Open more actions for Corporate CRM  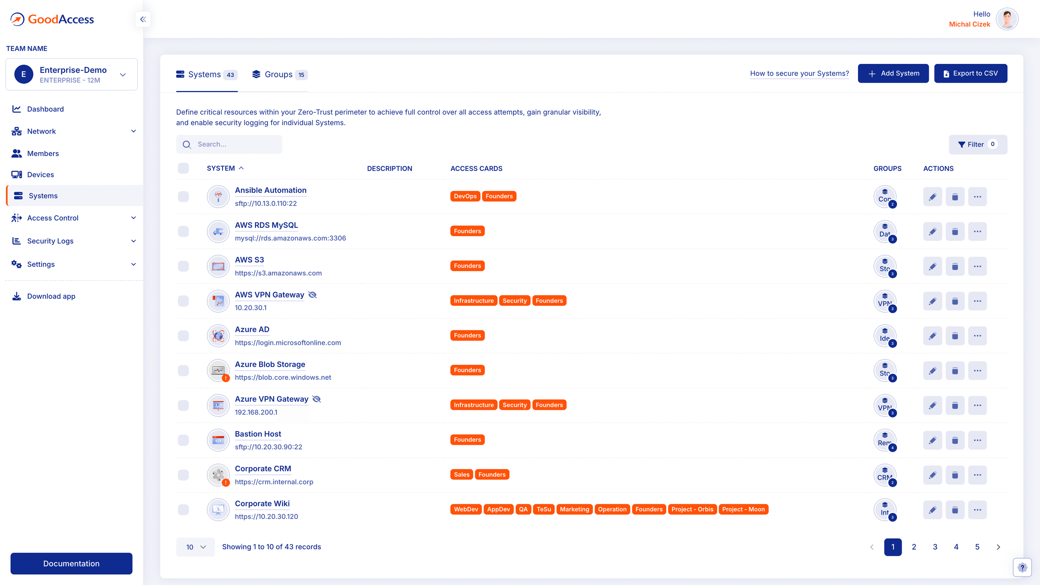(x=978, y=475)
